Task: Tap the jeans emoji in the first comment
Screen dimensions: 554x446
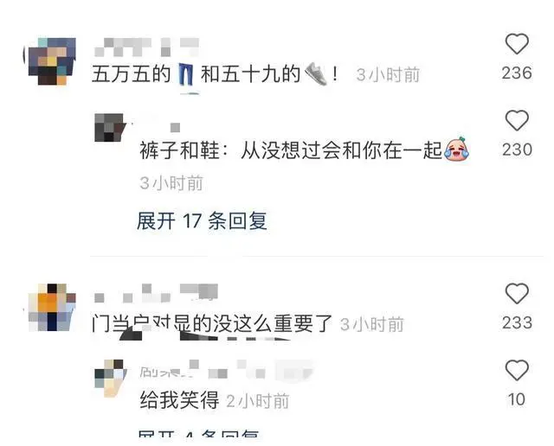Action: [x=186, y=74]
